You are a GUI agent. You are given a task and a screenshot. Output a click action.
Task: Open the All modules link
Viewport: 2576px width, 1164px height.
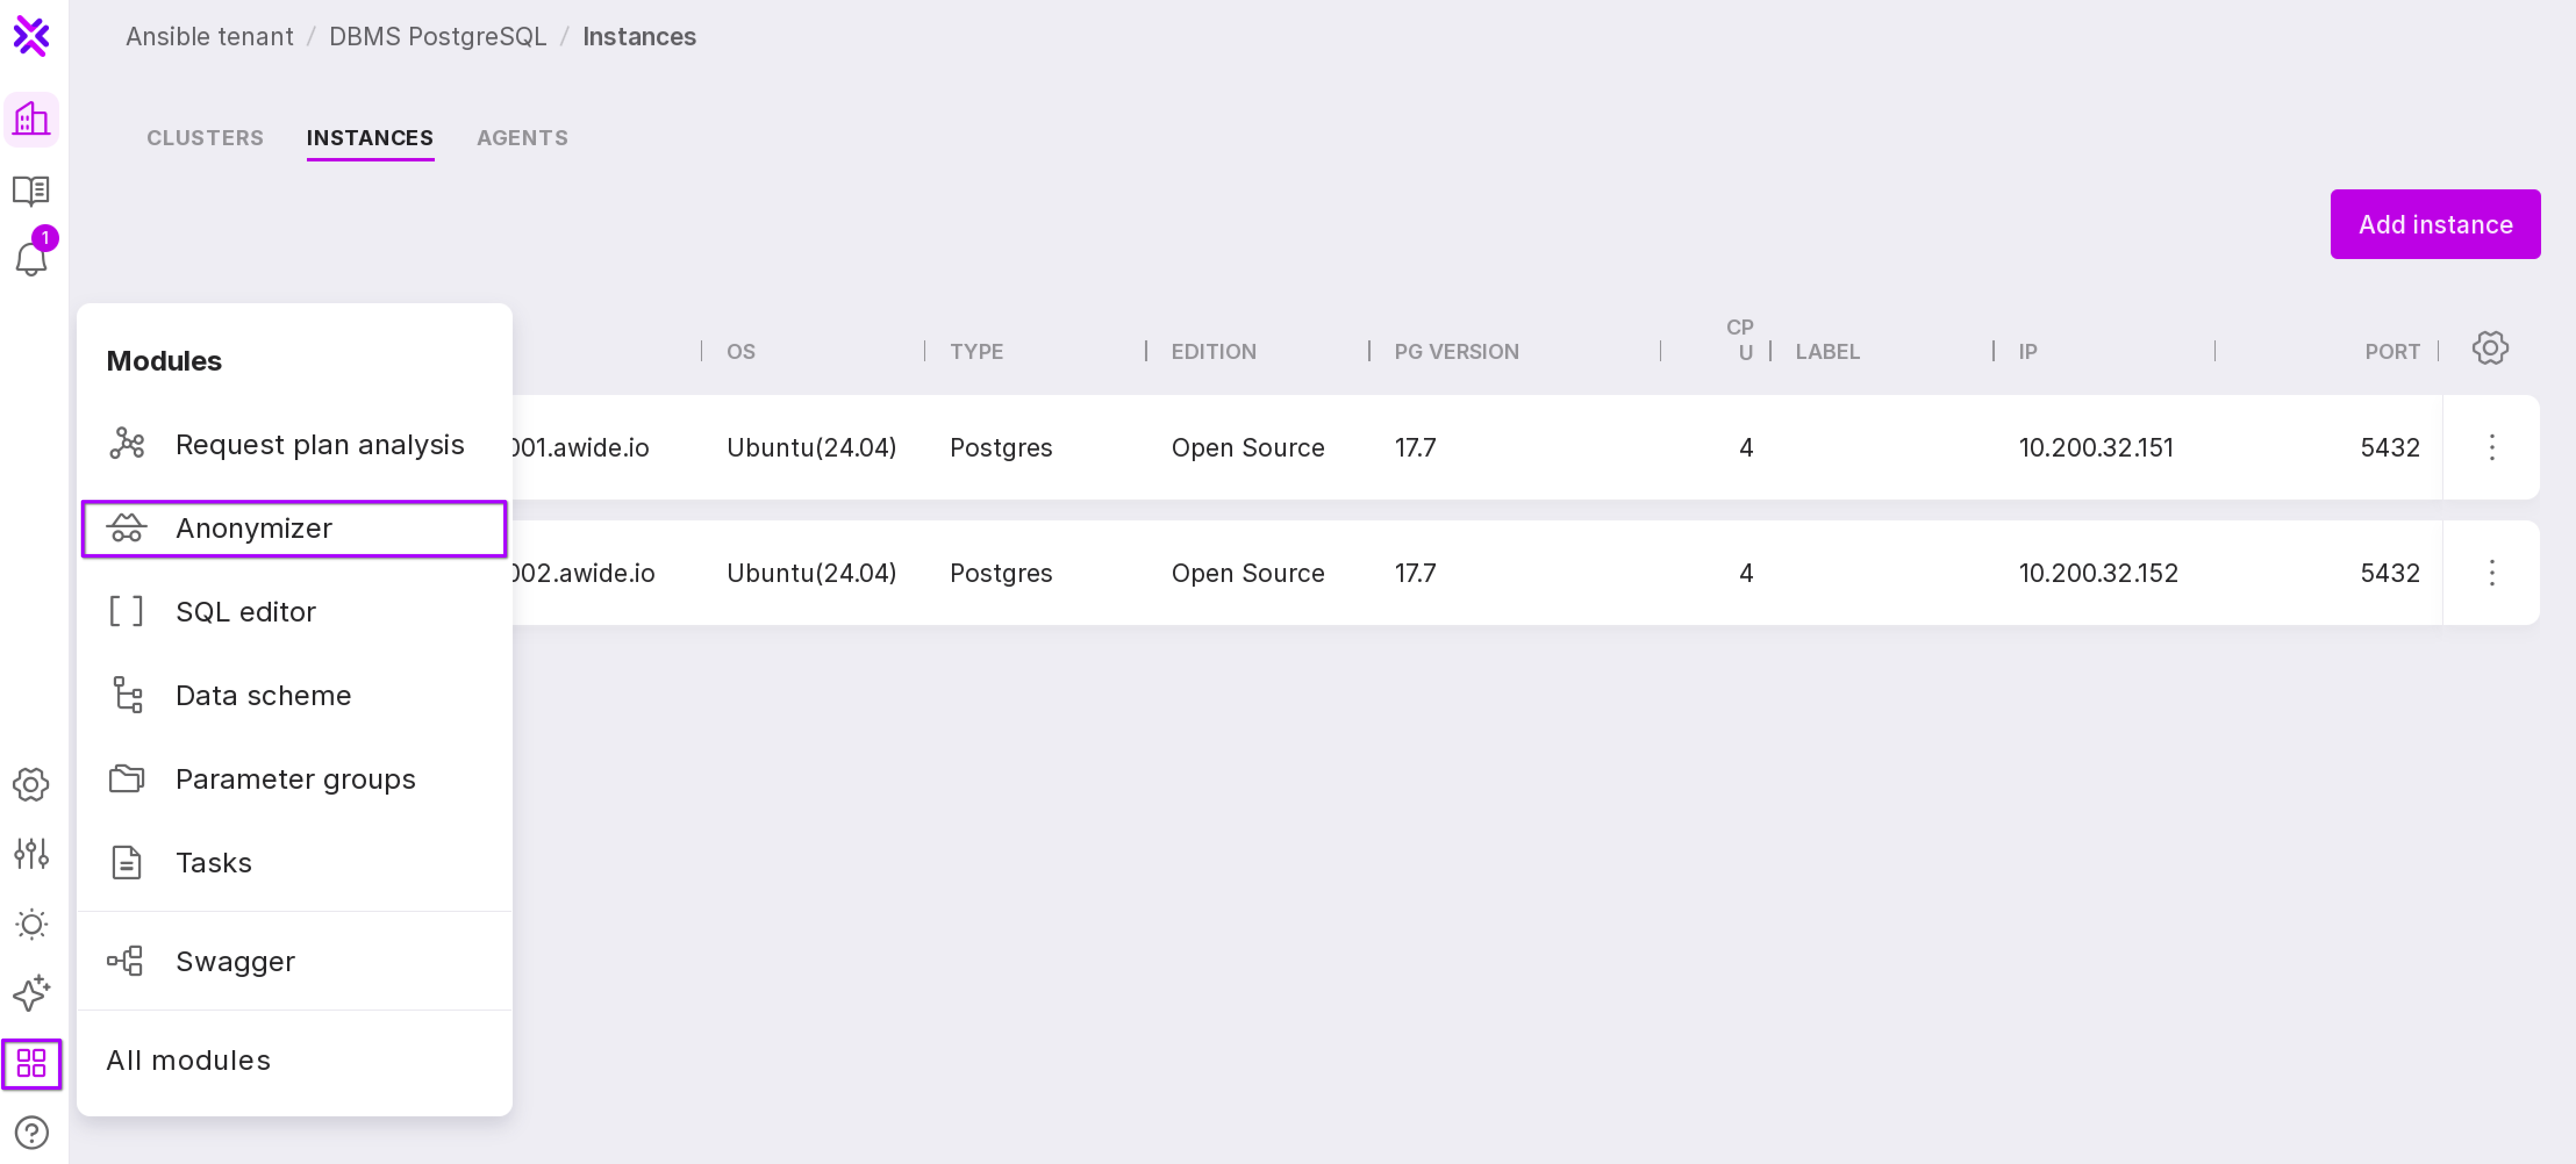click(x=188, y=1060)
